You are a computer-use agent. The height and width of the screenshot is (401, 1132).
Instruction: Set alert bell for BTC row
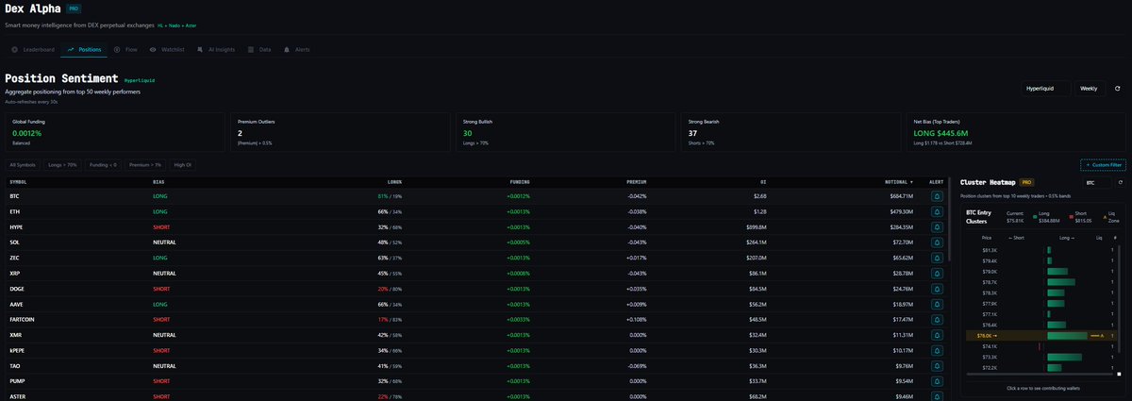tap(937, 196)
